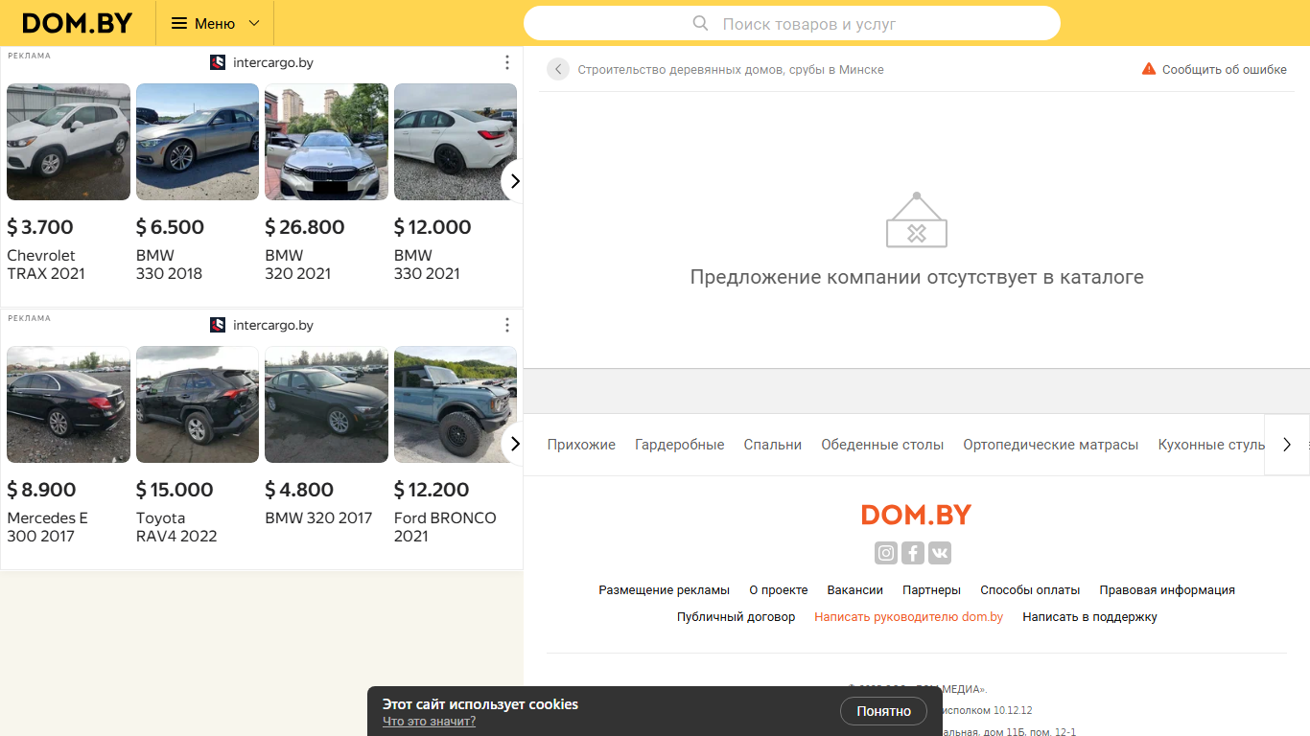Screen dimensions: 1310x736
Task: Click the orange warning triangle icon
Action: click(x=1149, y=69)
